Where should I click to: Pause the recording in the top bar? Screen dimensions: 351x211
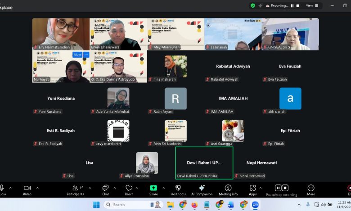click(x=292, y=5)
